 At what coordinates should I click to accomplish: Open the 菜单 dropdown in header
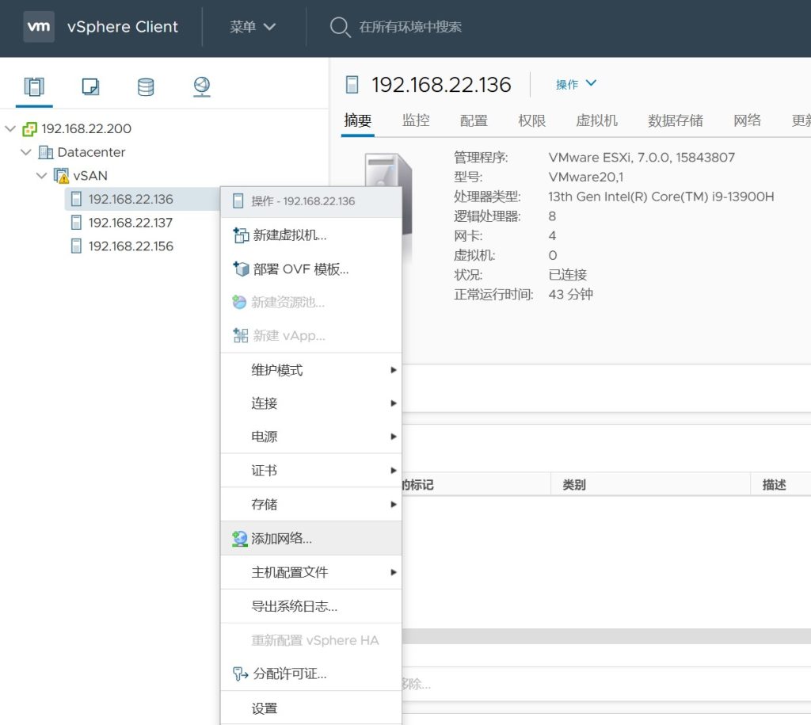tap(253, 26)
